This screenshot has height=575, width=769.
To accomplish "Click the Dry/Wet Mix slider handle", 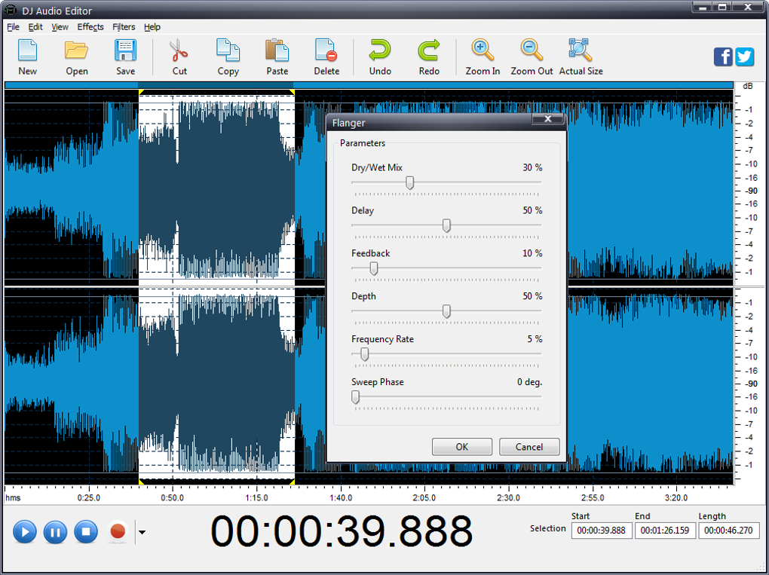I will [409, 182].
